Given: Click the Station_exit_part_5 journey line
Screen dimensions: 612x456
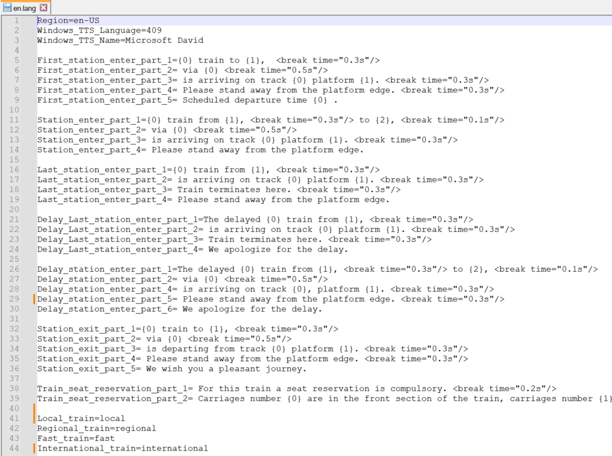Looking at the screenshot, I should point(171,368).
